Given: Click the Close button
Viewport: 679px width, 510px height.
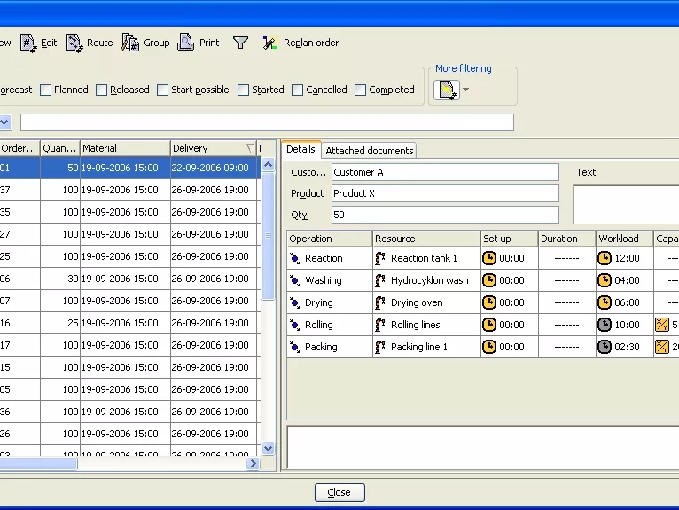Looking at the screenshot, I should click(339, 492).
